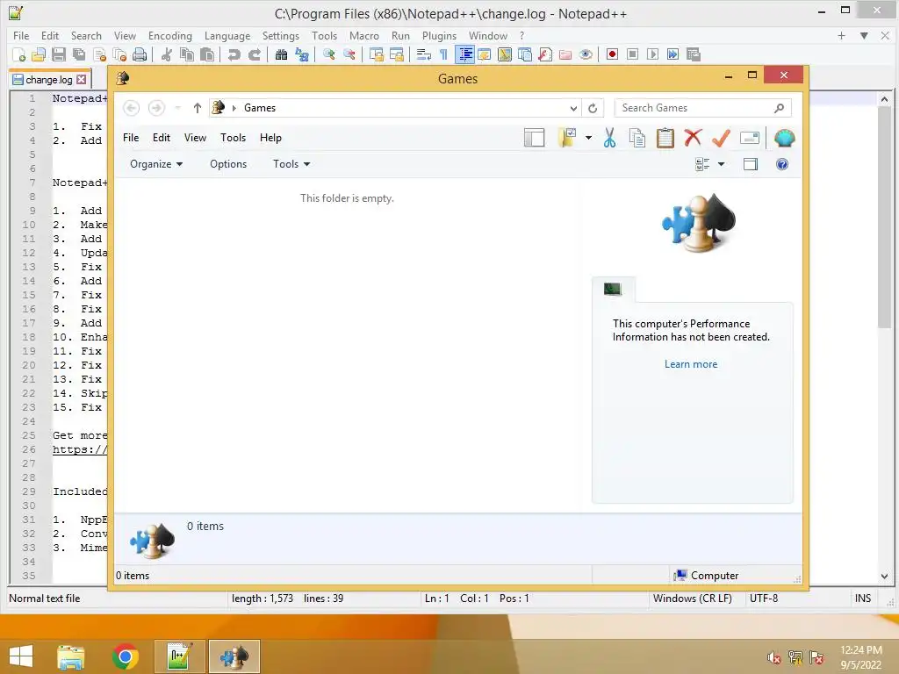The width and height of the screenshot is (899, 674).
Task: Click the Save icon in Notepad++ toolbar
Action: 59,54
